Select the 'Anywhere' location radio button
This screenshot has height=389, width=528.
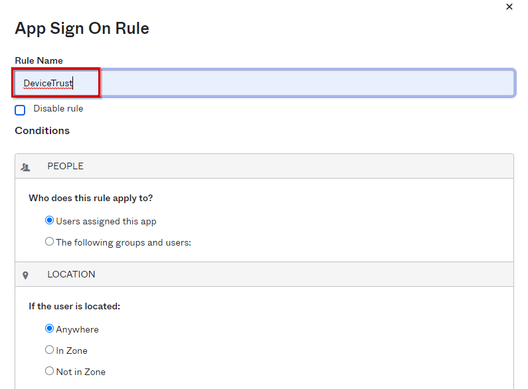click(x=49, y=329)
